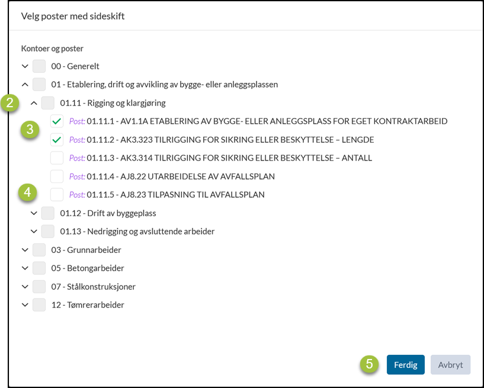Uncheck post 01.11.2 AK3.323 checkbox
This screenshot has width=484, height=388.
coord(57,140)
